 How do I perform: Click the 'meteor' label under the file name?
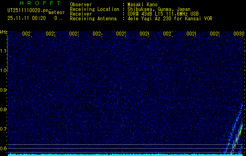[x=57, y=12]
